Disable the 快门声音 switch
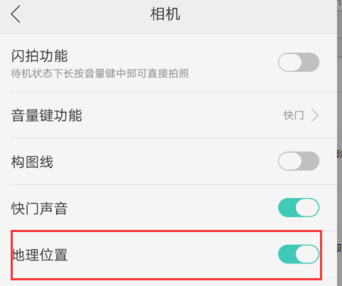The image size is (342, 286). point(299,207)
